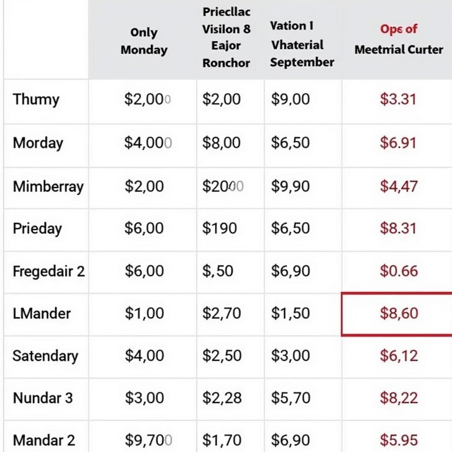The height and width of the screenshot is (452, 452).
Task: Select the "Prieclac Visilon 8 Eajor Ronchor" header
Action: click(226, 38)
